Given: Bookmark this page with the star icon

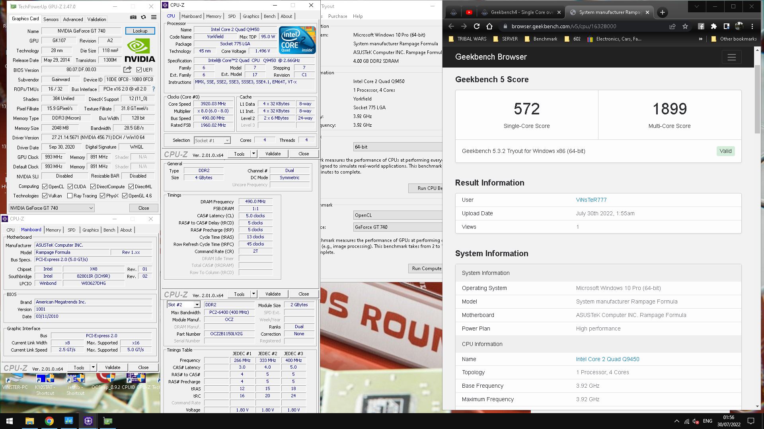Looking at the screenshot, I should click(685, 26).
